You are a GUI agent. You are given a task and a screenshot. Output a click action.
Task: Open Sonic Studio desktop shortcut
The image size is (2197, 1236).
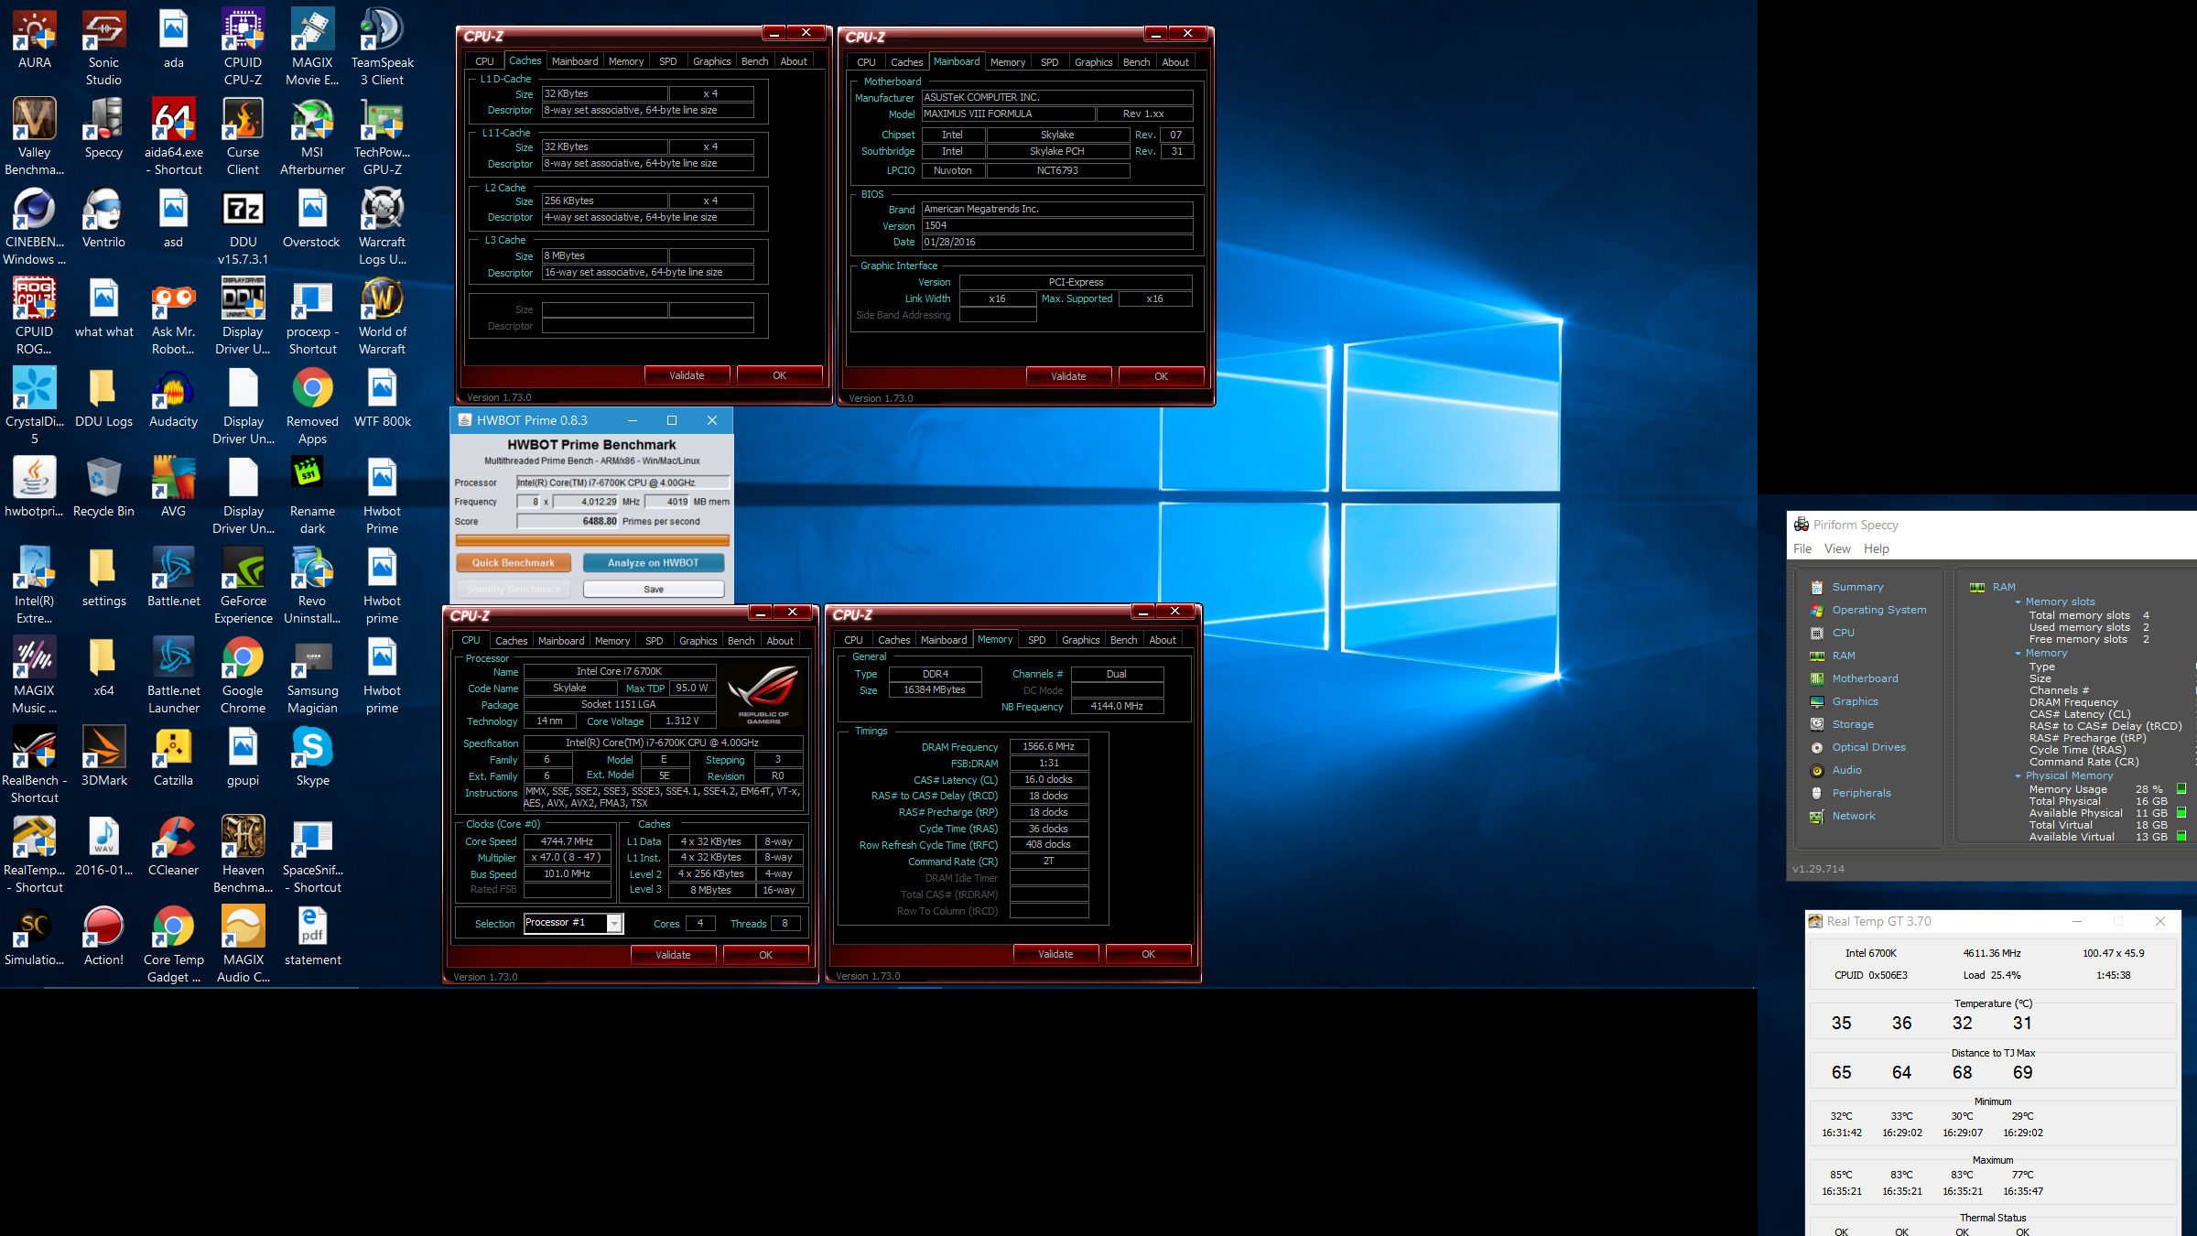103,47
